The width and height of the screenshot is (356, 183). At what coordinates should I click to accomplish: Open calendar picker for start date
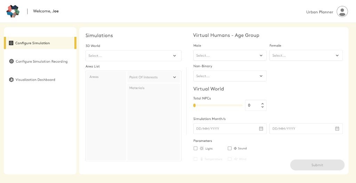[x=261, y=129]
